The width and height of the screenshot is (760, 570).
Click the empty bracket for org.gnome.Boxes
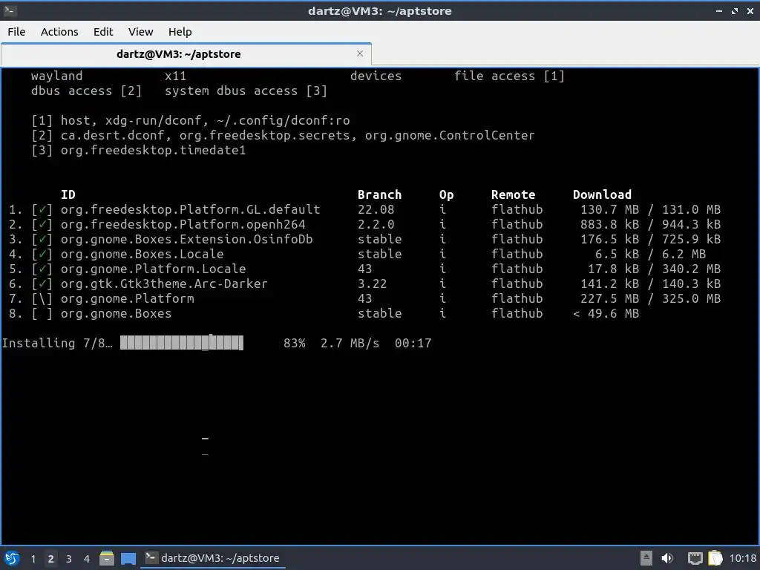[x=42, y=314]
